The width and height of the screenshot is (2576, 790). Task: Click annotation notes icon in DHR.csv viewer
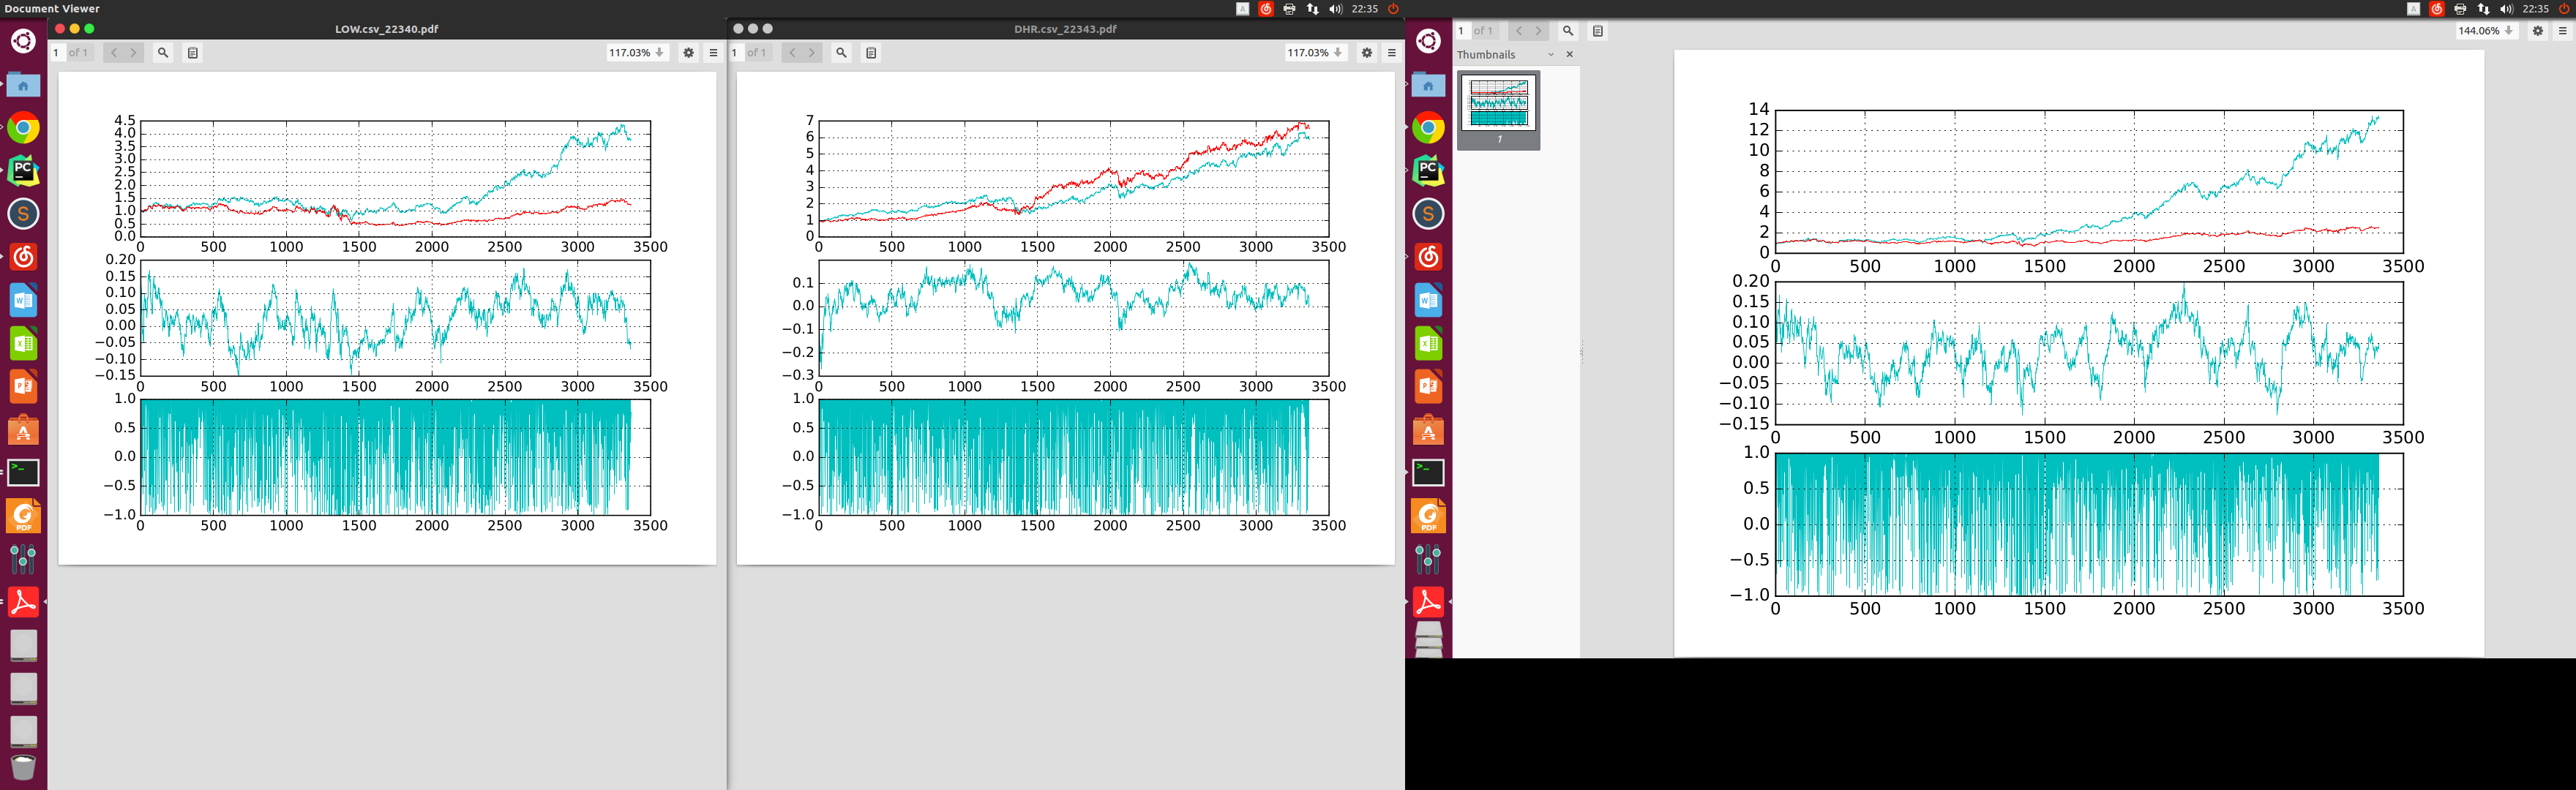[x=871, y=53]
